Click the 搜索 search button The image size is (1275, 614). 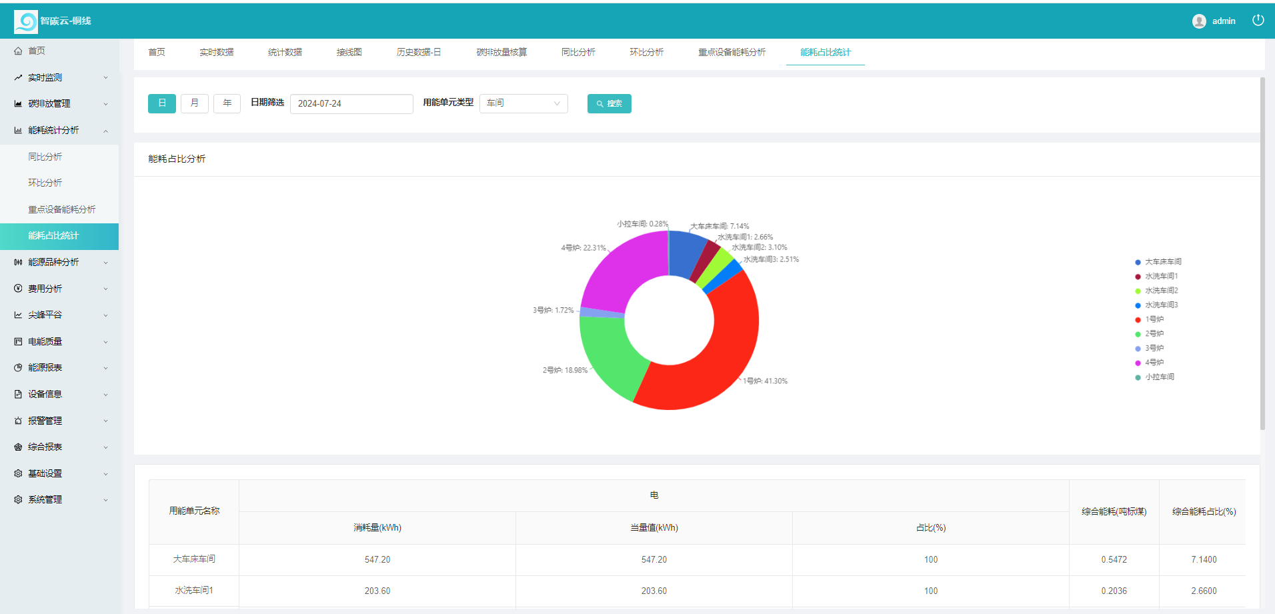tap(609, 103)
